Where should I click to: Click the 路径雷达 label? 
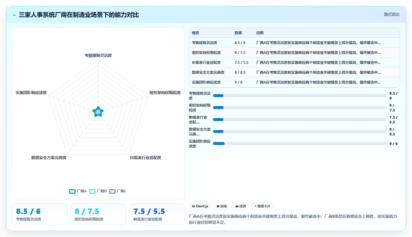(x=392, y=14)
